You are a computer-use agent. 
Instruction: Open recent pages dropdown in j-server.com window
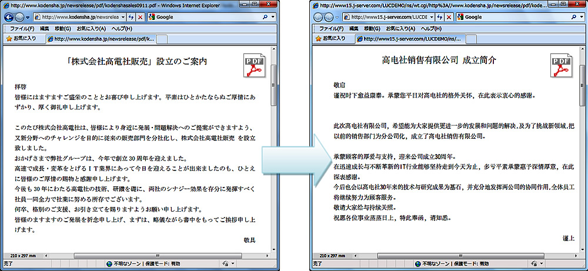tap(337, 18)
